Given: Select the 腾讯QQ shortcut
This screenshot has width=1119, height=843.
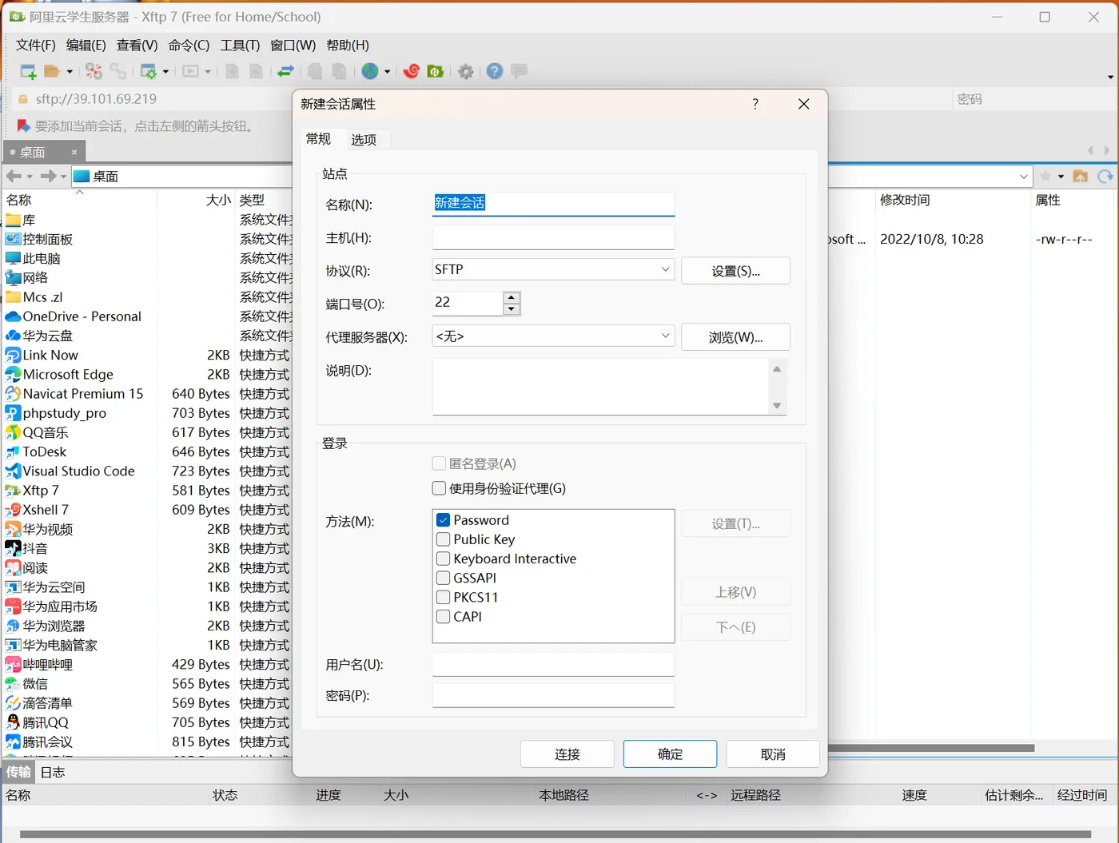Looking at the screenshot, I should pyautogui.click(x=38, y=722).
